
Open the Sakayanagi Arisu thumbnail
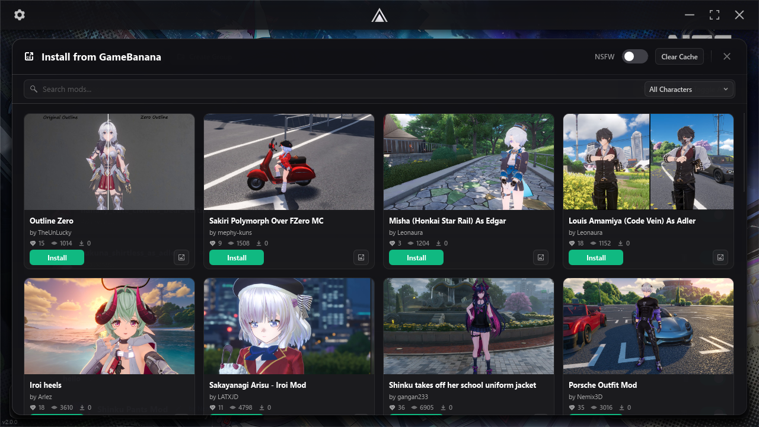click(x=289, y=326)
